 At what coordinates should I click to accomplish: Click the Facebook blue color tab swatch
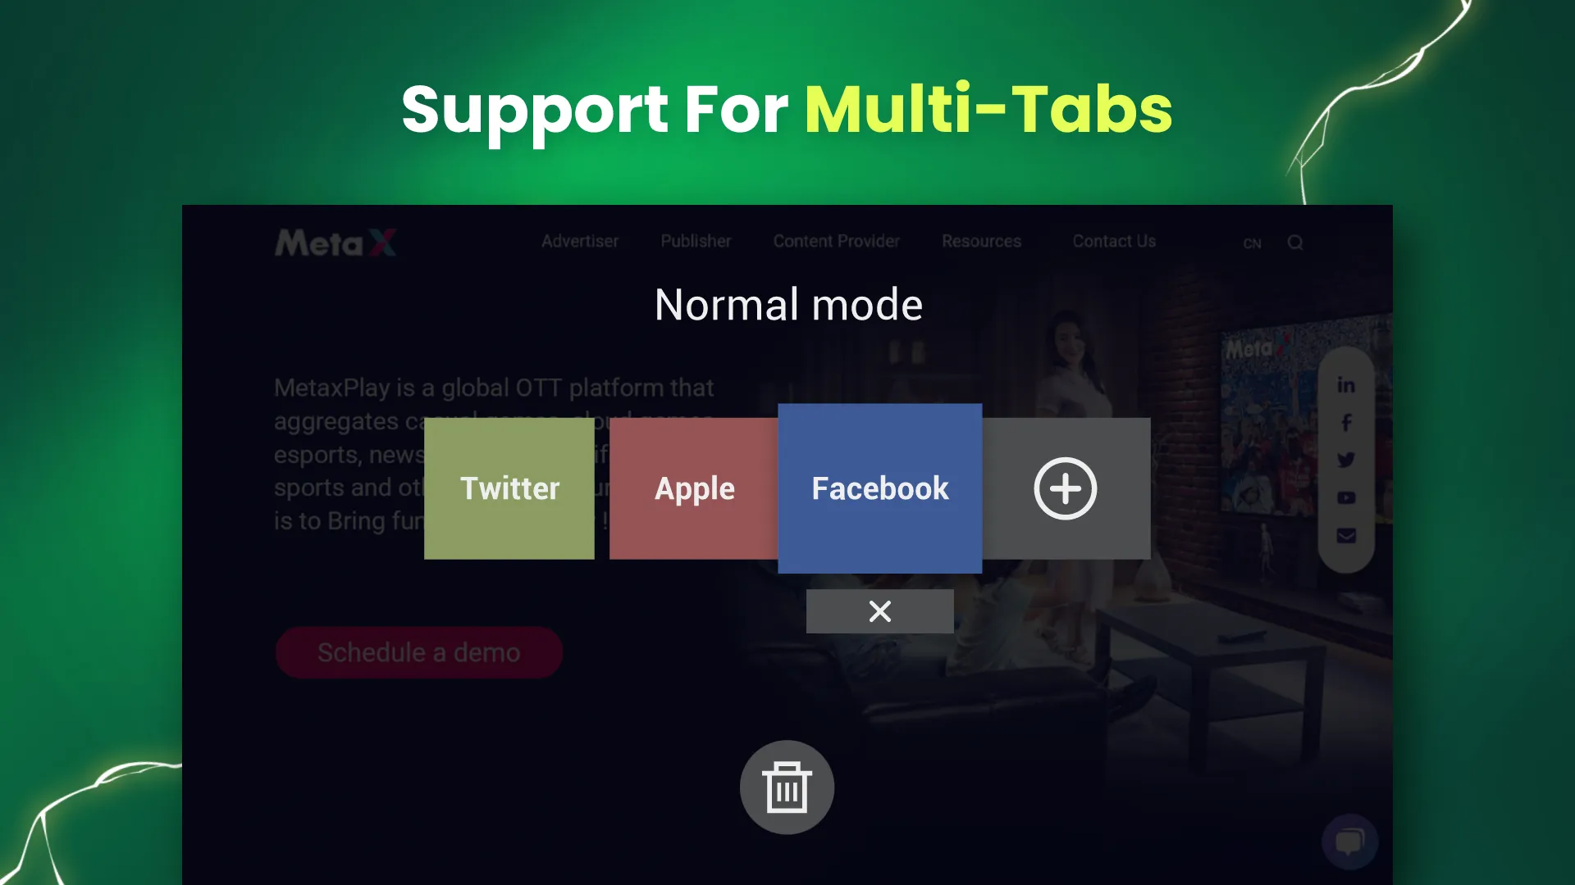pos(879,488)
